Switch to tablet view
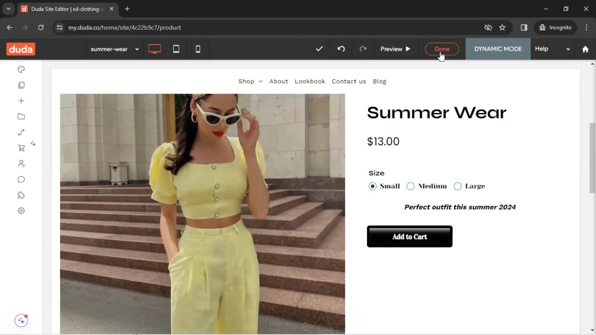 point(176,49)
